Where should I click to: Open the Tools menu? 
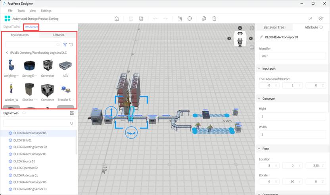point(21,11)
